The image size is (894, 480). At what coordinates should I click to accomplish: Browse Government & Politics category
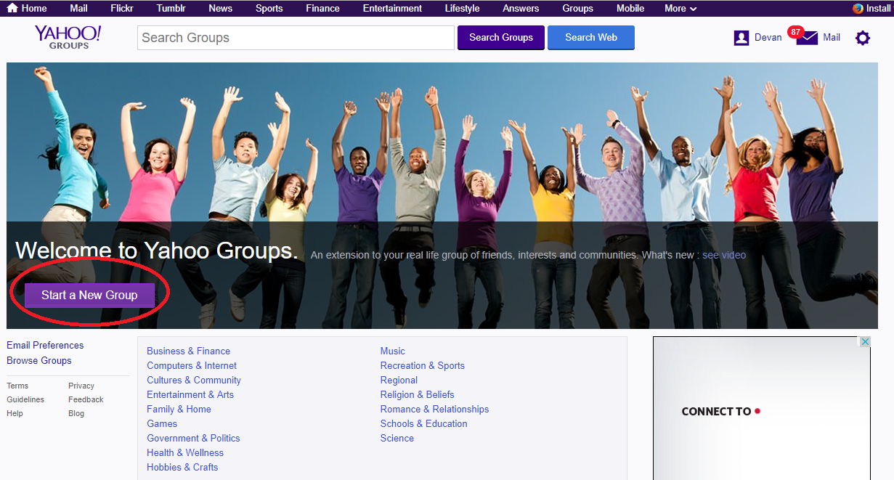click(193, 438)
